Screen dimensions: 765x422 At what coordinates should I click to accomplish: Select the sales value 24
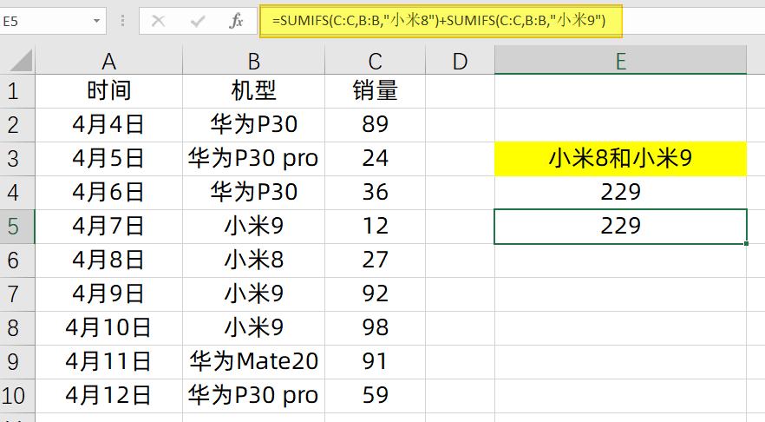click(x=375, y=158)
